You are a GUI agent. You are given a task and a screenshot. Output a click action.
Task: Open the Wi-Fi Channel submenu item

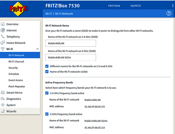(16, 61)
